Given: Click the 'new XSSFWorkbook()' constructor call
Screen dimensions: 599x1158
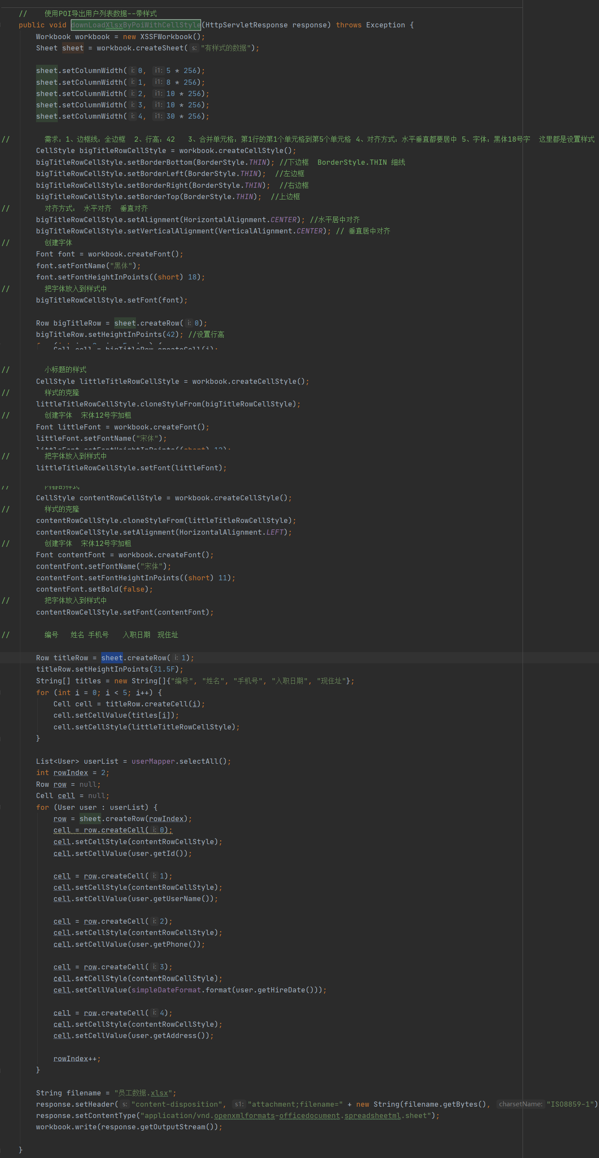Looking at the screenshot, I should click(x=162, y=37).
